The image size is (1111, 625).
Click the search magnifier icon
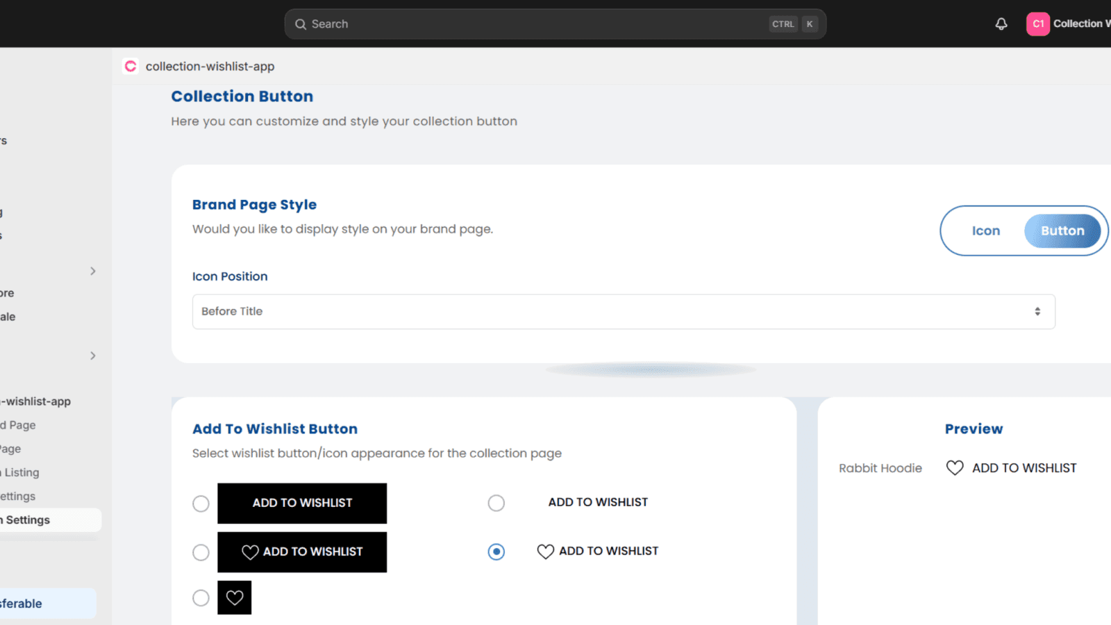click(x=301, y=24)
